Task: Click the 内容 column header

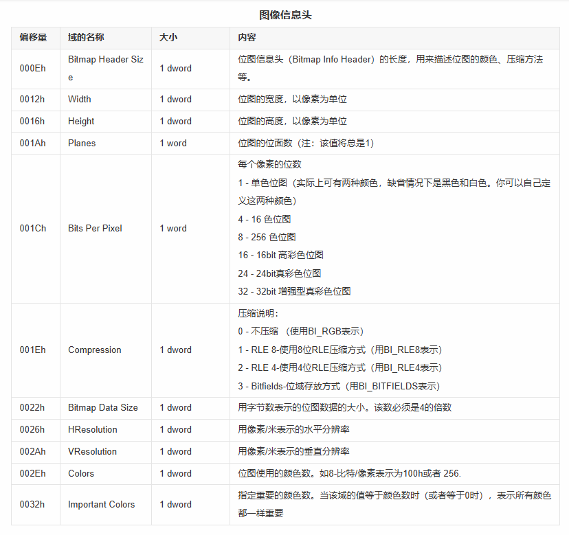Action: coord(244,38)
